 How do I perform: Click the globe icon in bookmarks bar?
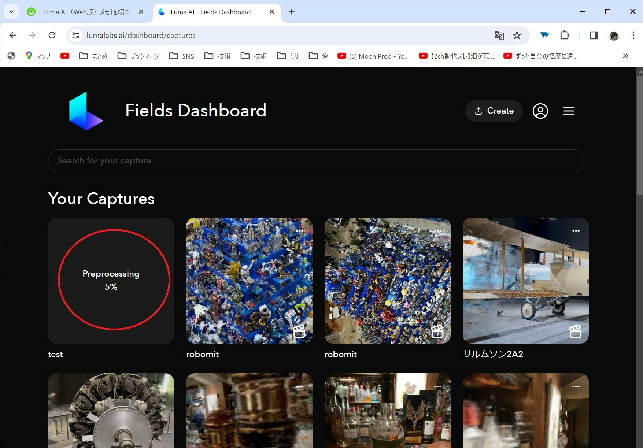coord(11,56)
